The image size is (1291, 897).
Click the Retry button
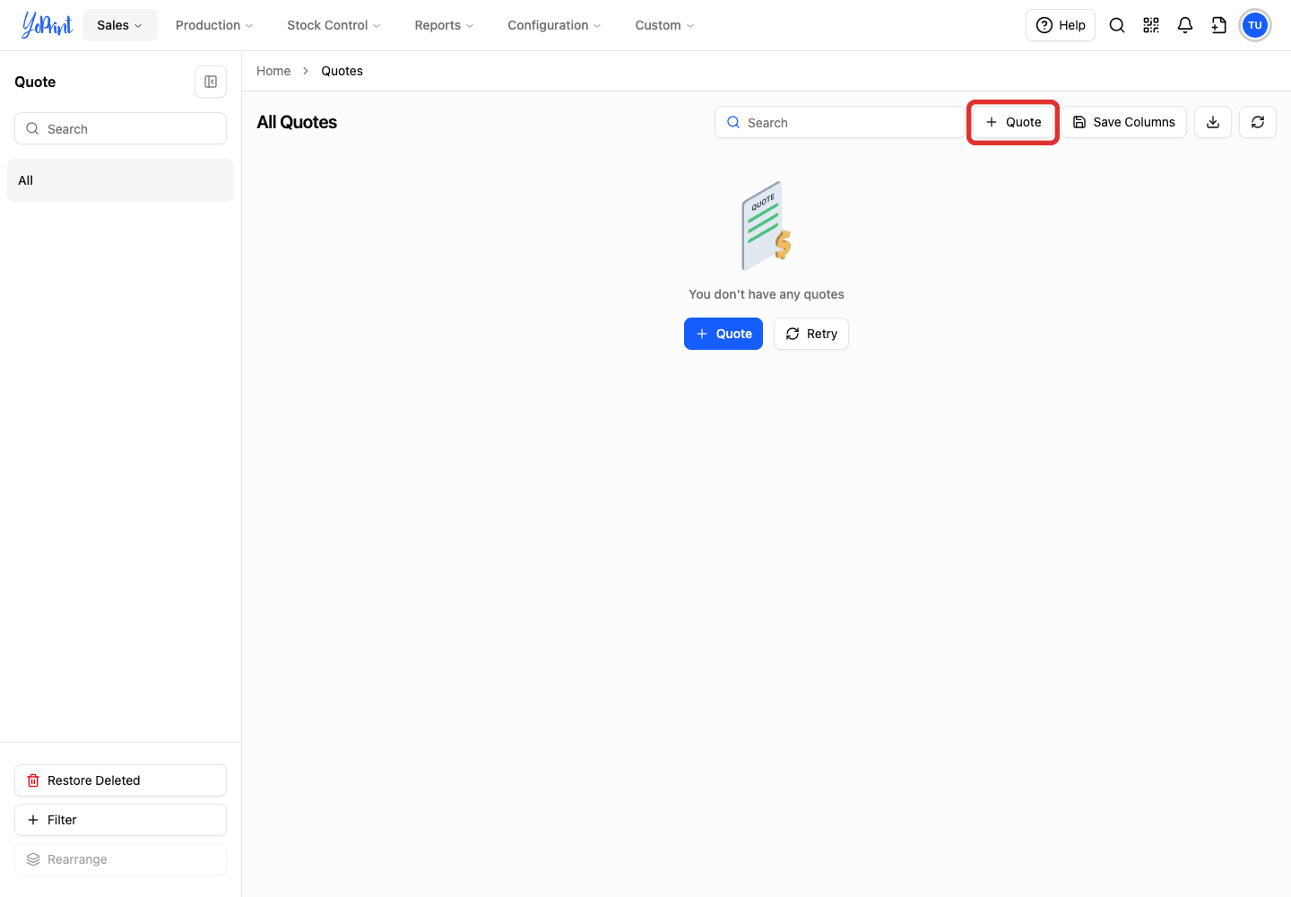coord(811,334)
